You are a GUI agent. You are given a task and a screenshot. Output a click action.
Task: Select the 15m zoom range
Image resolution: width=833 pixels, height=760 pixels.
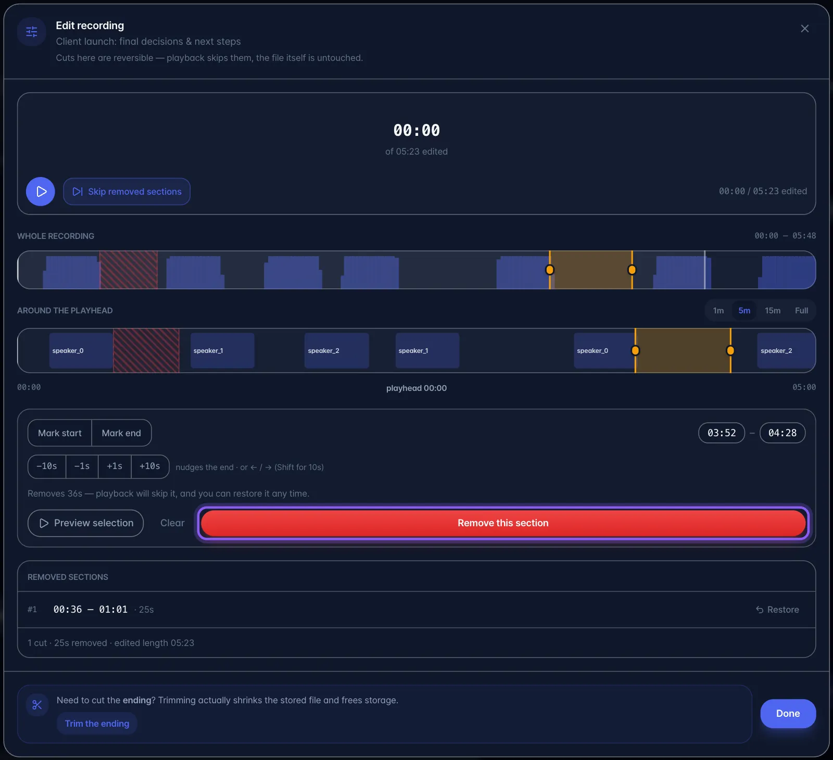[773, 311]
